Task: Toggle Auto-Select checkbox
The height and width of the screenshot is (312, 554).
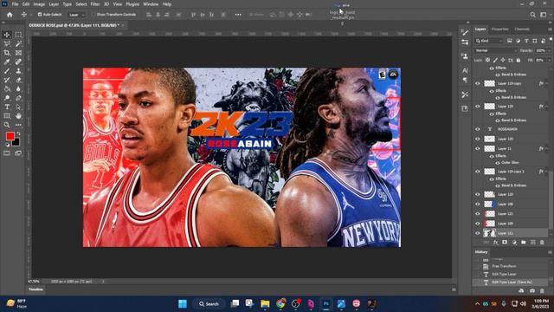Action: pyautogui.click(x=40, y=15)
